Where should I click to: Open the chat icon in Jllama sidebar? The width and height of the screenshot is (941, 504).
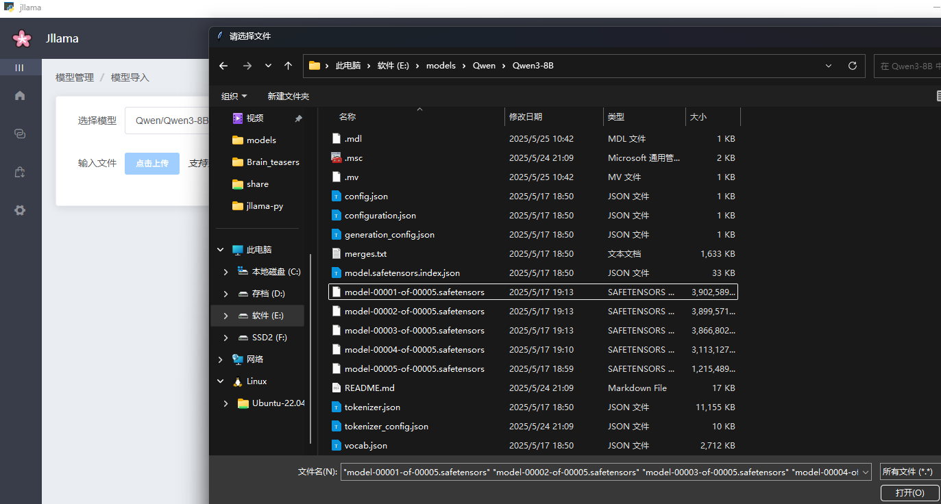[x=20, y=134]
